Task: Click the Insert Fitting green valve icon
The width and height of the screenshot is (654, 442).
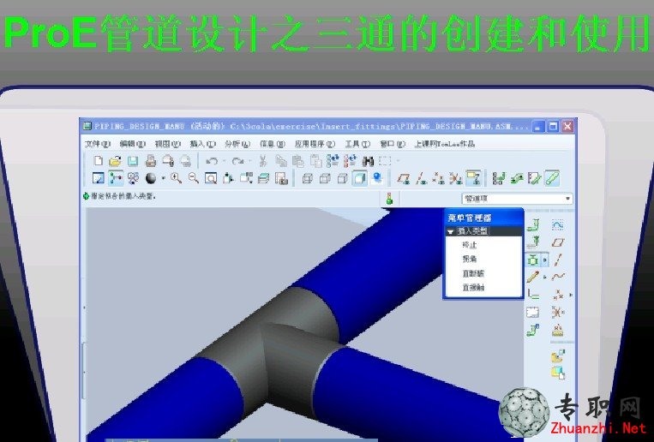Action: 532,260
